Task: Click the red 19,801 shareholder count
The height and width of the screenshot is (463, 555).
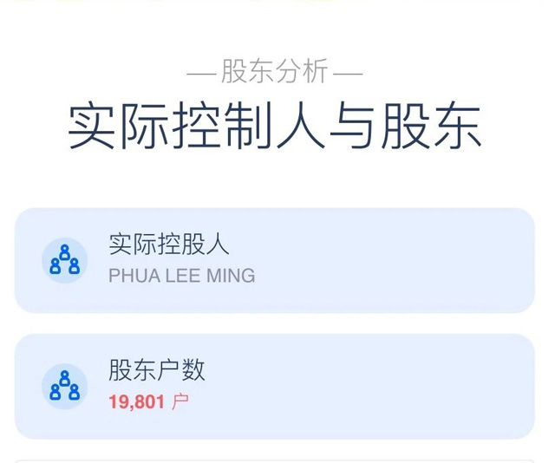Action: tap(137, 402)
